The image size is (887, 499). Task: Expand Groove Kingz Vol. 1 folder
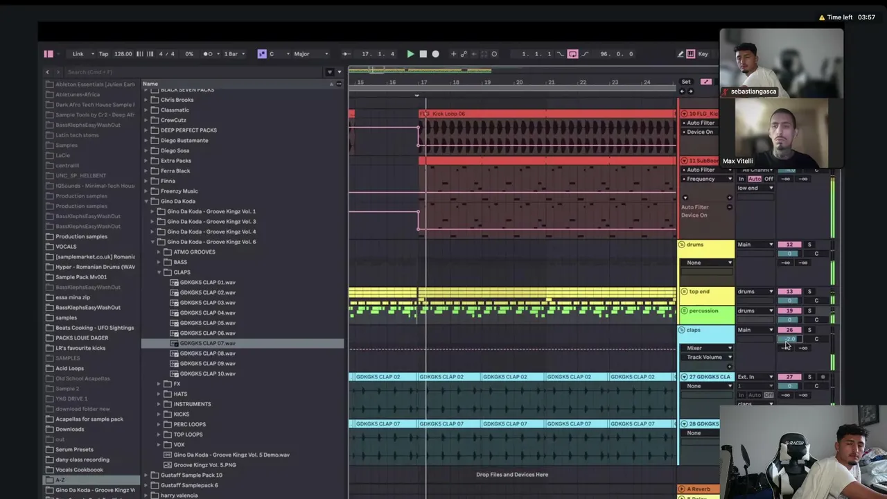tap(152, 211)
